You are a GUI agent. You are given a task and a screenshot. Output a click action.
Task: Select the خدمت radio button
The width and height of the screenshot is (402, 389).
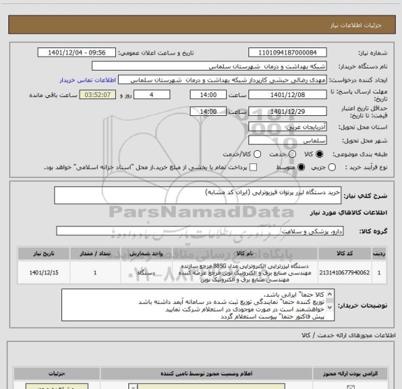[292, 154]
